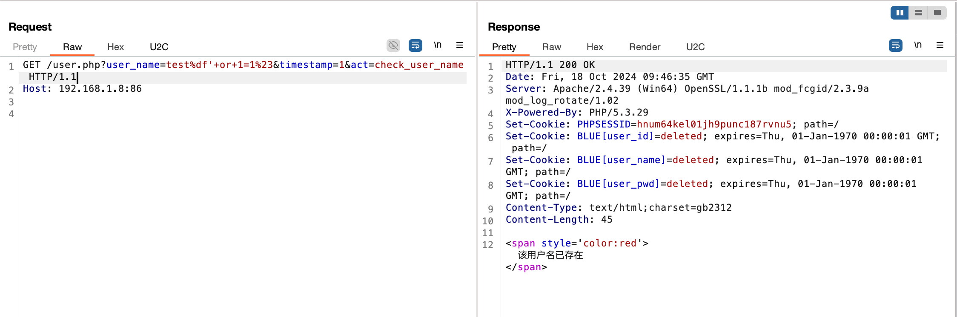Place cursor after HTTP/1.1 in request
957x317 pixels.
coord(77,77)
